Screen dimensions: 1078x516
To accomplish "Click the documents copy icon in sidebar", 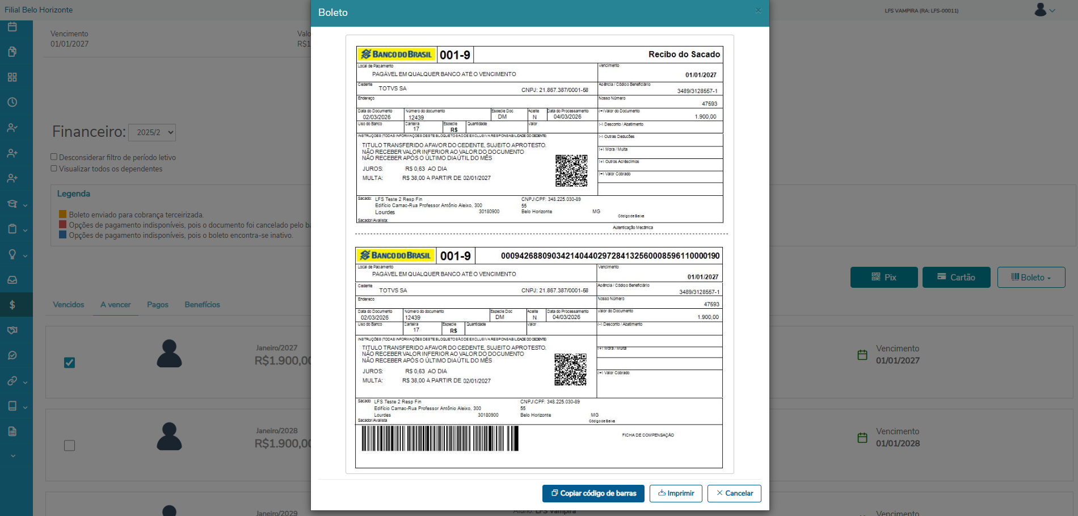I will click(12, 52).
